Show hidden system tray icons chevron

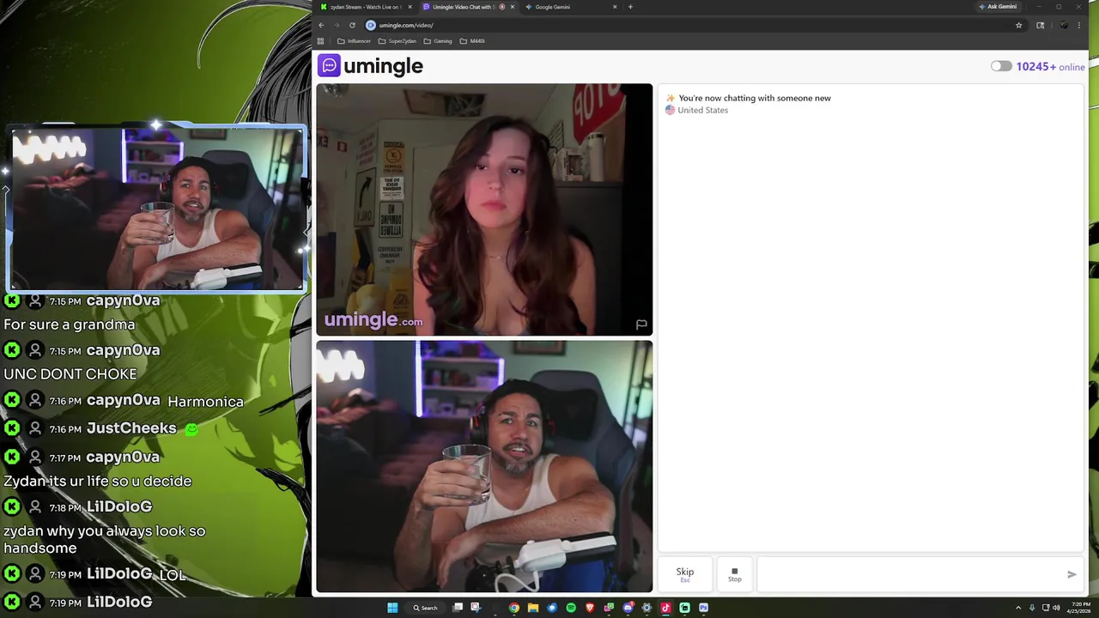(x=1018, y=608)
